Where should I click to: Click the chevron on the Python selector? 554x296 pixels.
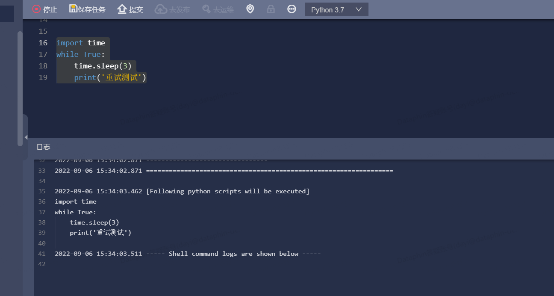(359, 9)
